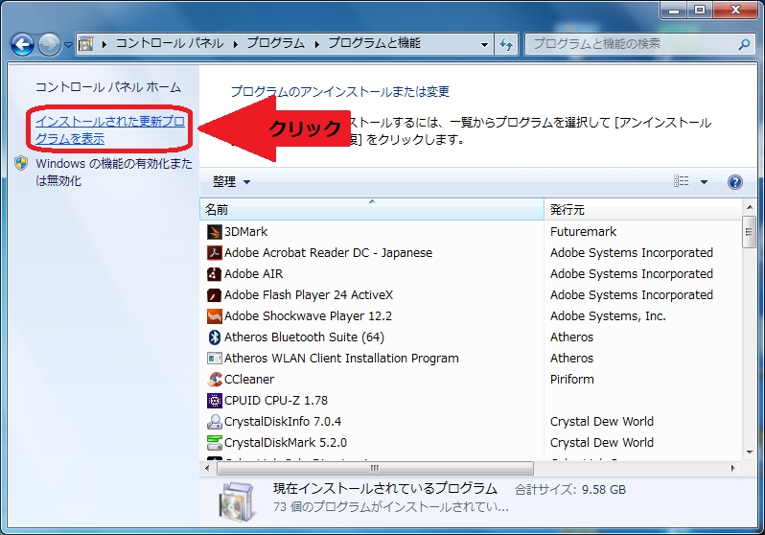Click インストールされた更新プログラムを表示 link
This screenshot has height=535, width=765.
coord(110,129)
